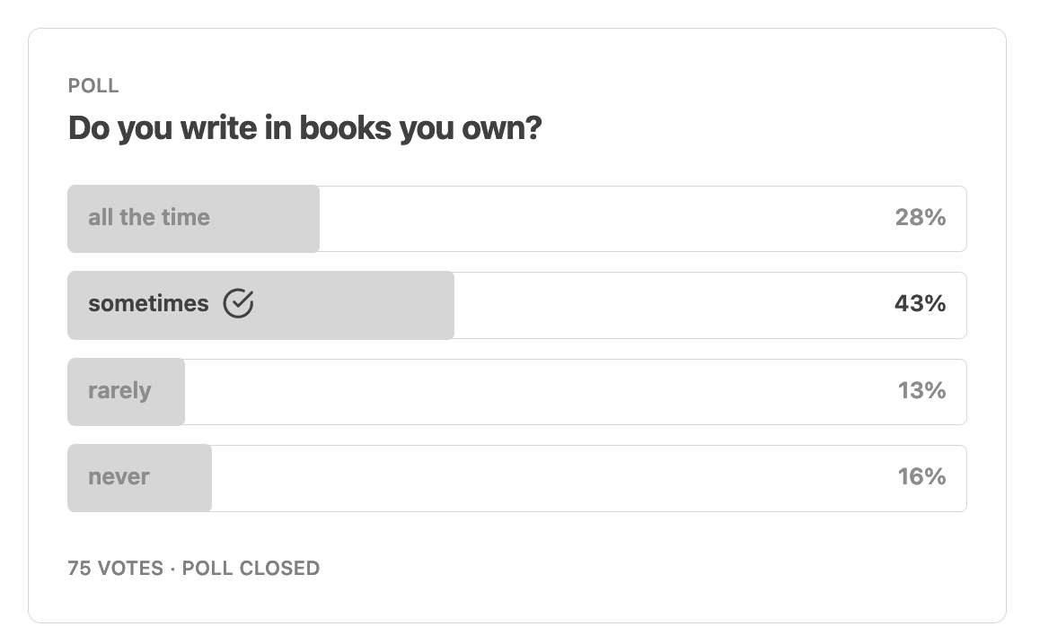The image size is (1040, 644).
Task: Click the 'POLL CLOSED' status text
Action: (250, 568)
